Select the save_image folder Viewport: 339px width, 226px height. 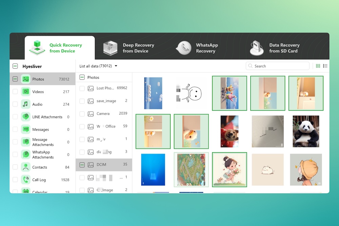(x=106, y=101)
